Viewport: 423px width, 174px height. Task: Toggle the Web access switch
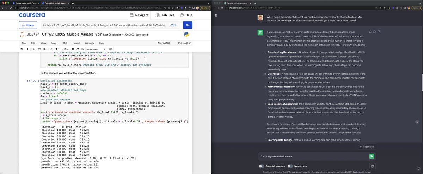pos(290,166)
